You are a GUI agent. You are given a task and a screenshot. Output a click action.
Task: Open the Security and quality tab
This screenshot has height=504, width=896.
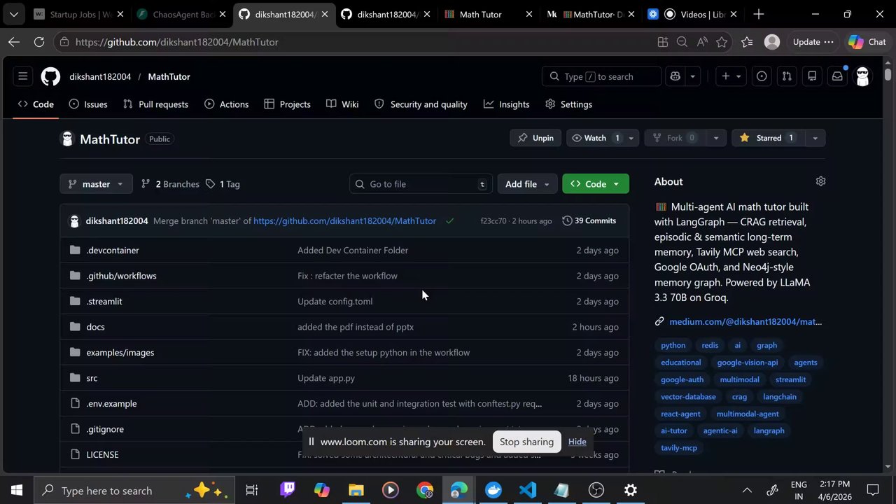pos(421,104)
